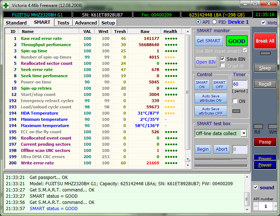Toggle the Save BIN checkbox
The width and height of the screenshot is (280, 216).
click(x=222, y=59)
